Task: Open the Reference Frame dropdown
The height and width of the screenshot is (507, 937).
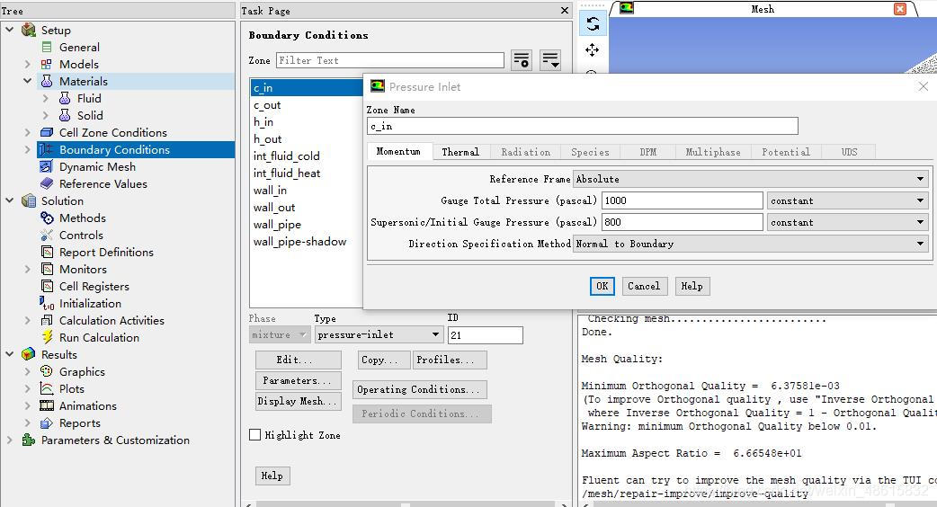Action: tap(751, 179)
